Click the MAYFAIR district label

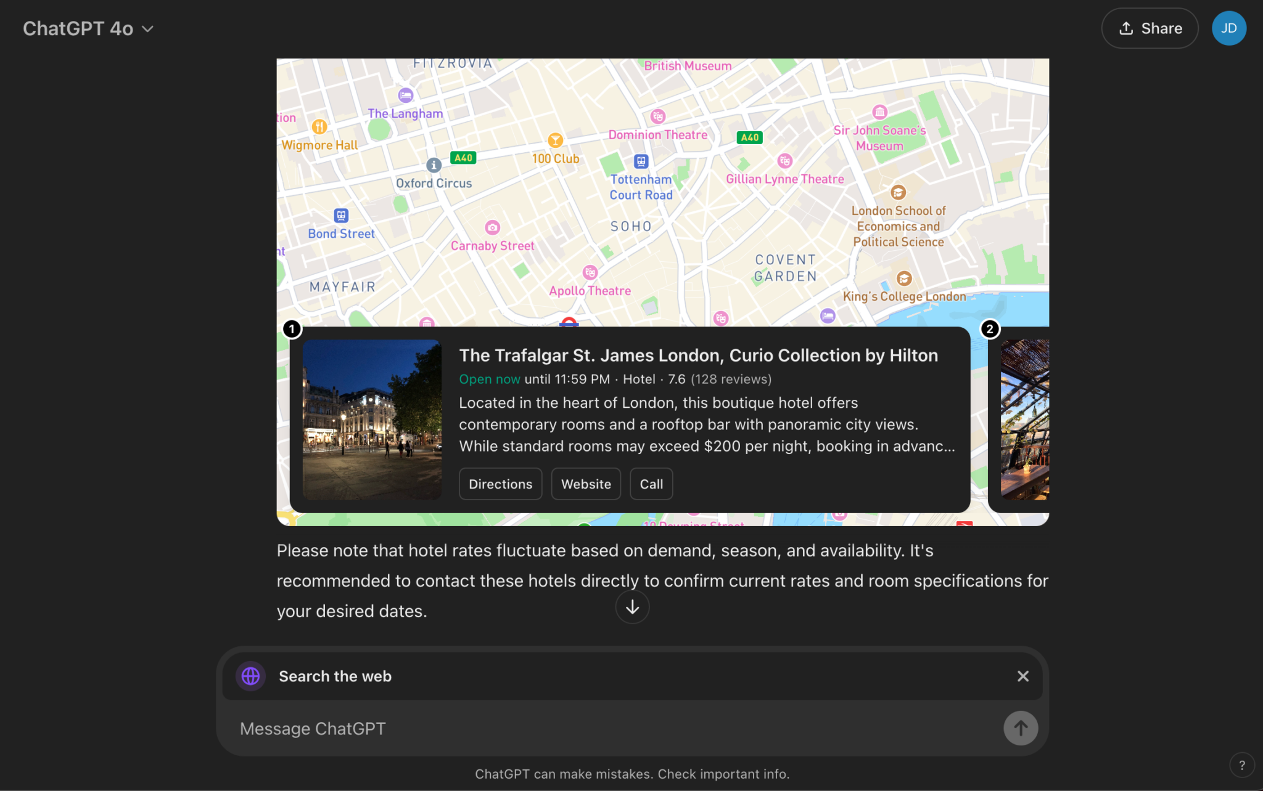click(342, 287)
